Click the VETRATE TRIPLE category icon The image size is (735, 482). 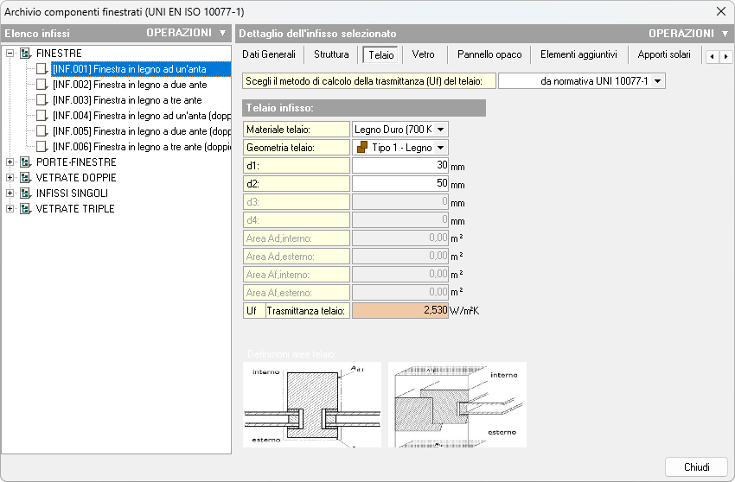(25, 209)
